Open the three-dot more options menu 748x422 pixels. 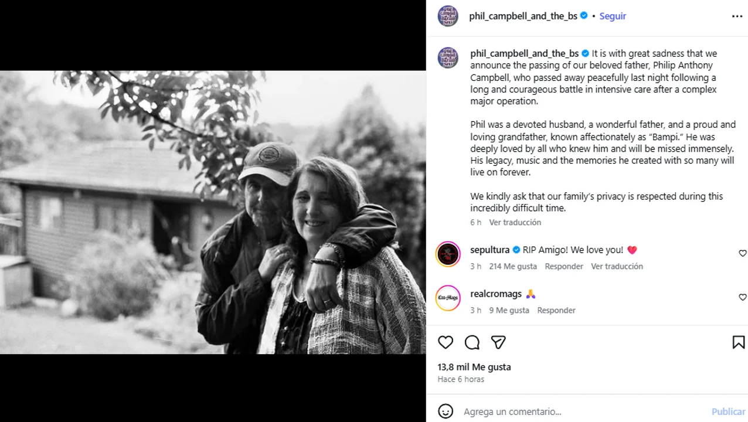click(737, 16)
